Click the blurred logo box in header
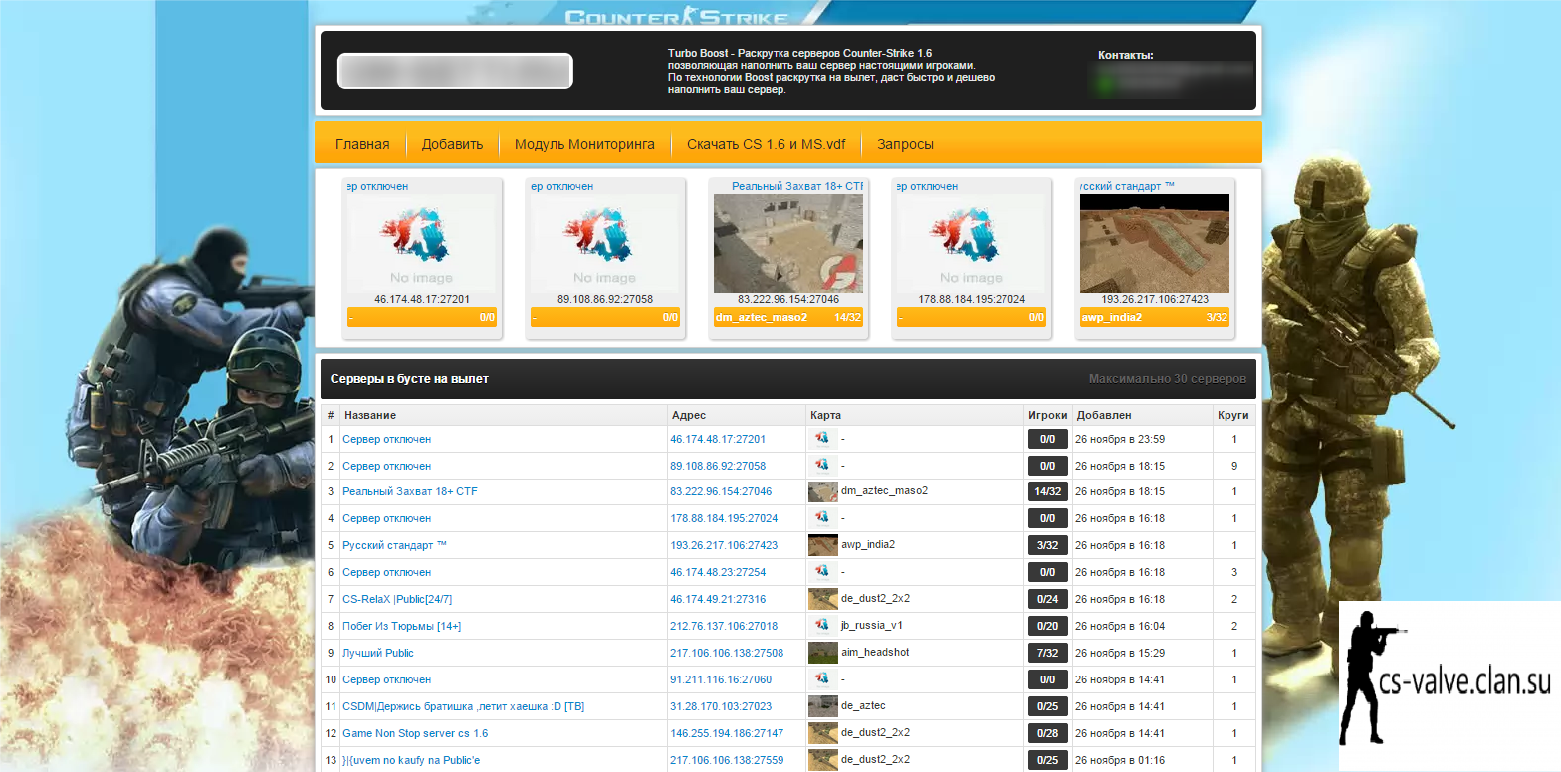 click(x=455, y=71)
